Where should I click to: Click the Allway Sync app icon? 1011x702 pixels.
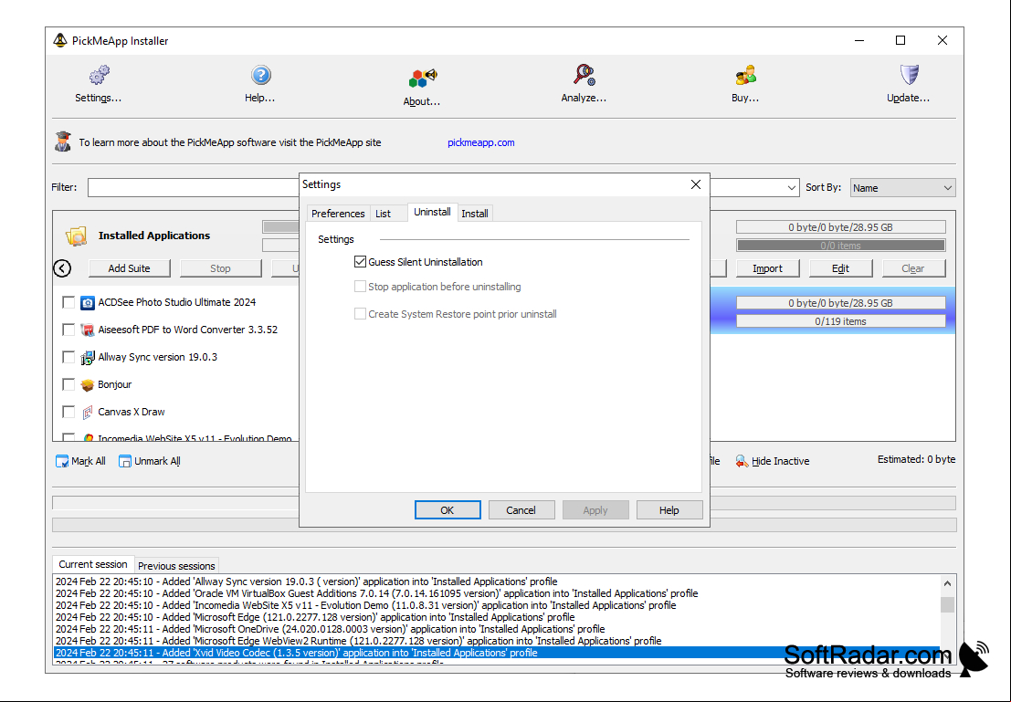(87, 357)
